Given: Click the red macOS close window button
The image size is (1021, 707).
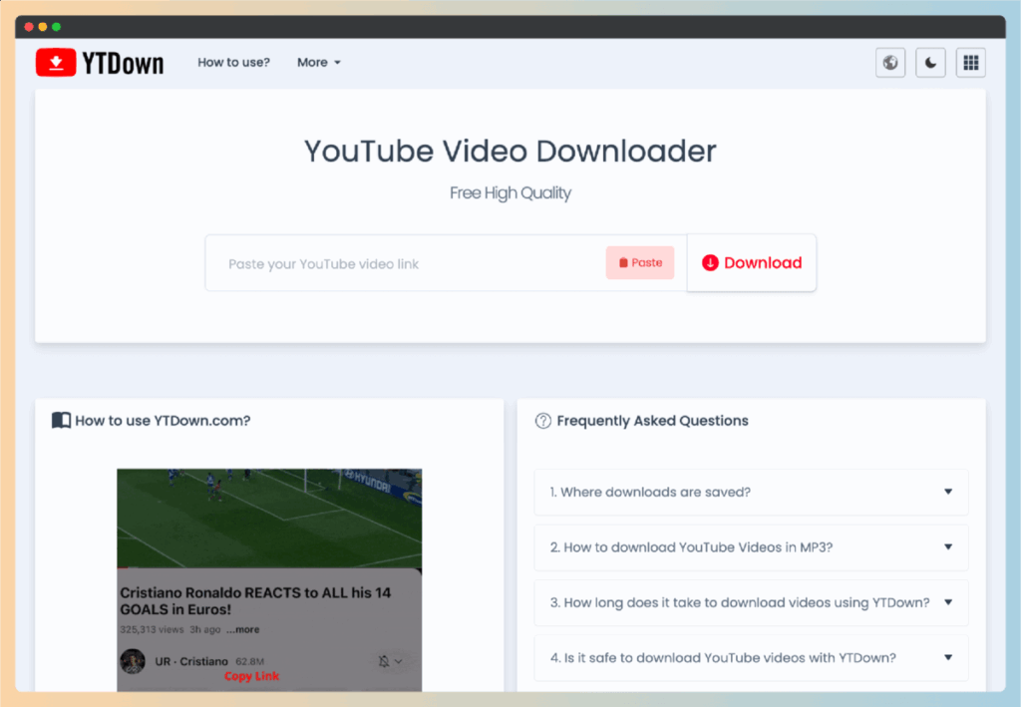Looking at the screenshot, I should [29, 27].
